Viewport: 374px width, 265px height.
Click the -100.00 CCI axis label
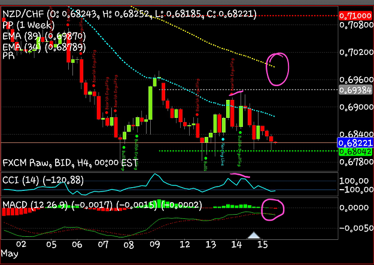tap(357, 190)
